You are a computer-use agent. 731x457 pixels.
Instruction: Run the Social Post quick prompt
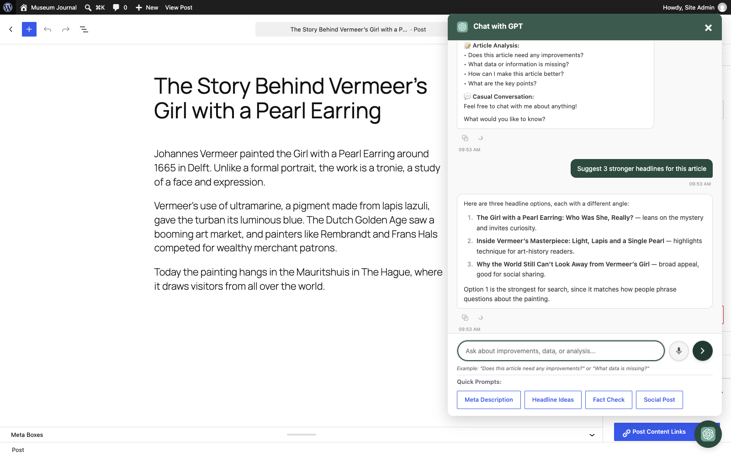[659, 400]
